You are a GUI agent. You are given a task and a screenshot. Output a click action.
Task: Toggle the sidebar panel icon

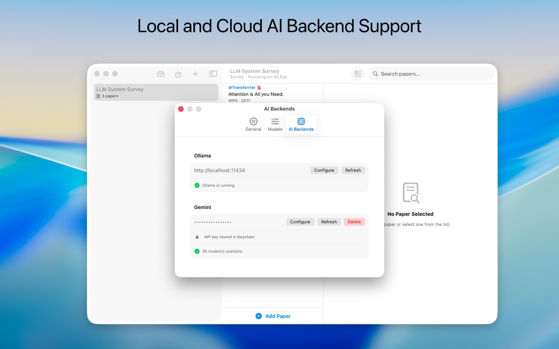213,74
